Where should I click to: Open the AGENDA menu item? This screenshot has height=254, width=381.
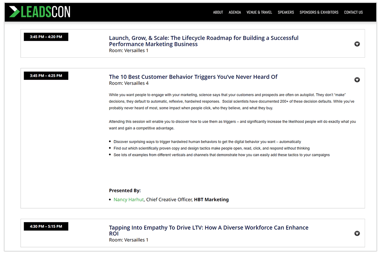(235, 12)
